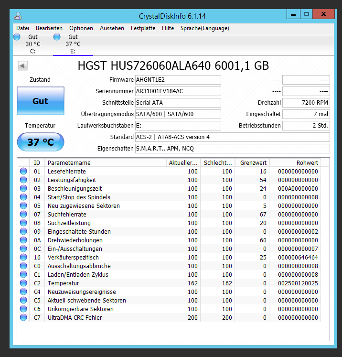Click the Standard ACS-2 field

click(232, 137)
